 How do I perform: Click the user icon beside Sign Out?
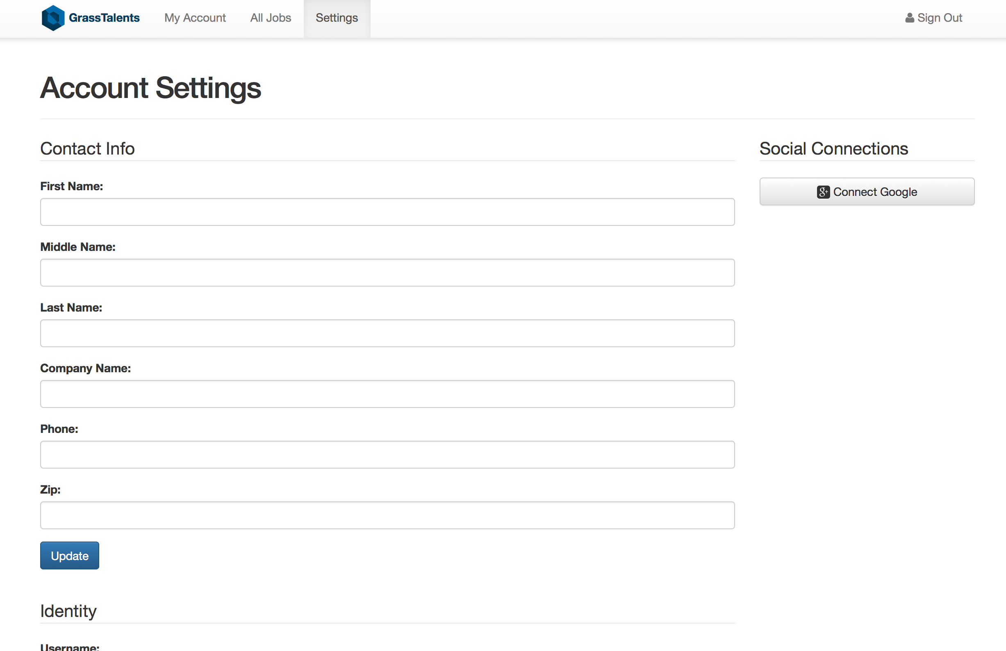point(909,18)
